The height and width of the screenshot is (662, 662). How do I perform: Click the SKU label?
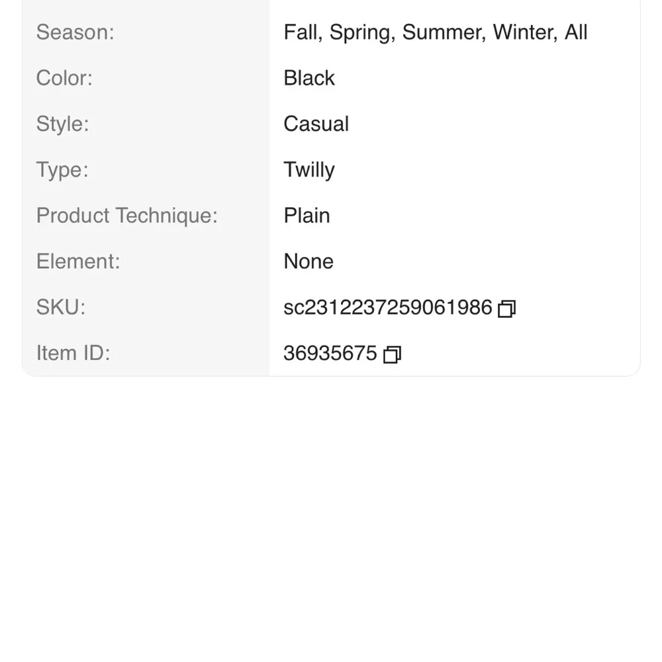[x=61, y=307]
